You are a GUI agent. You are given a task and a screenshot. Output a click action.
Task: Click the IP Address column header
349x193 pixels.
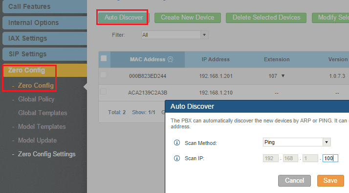tap(216, 59)
